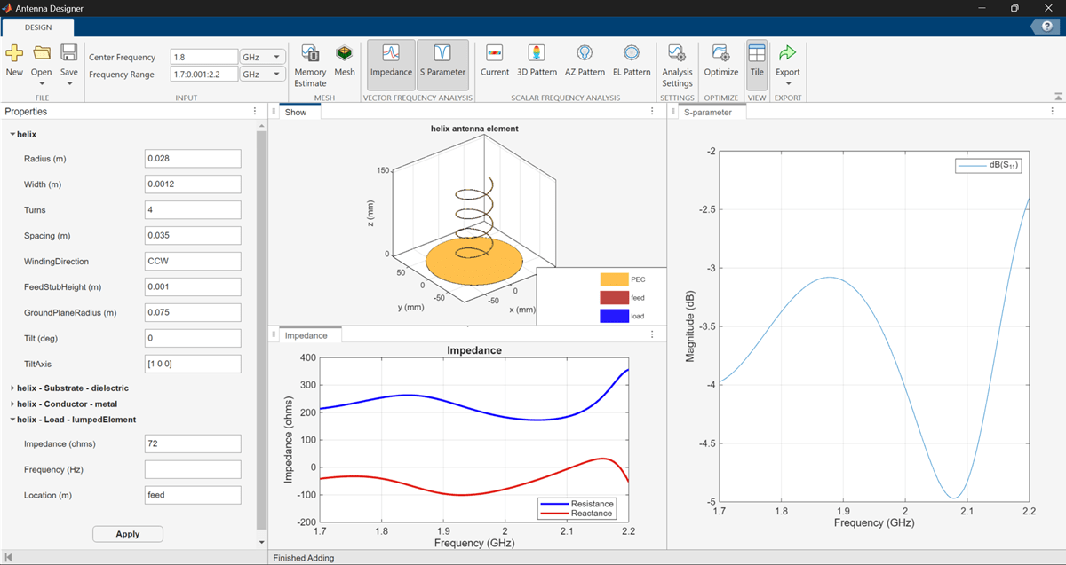
Task: Expand helix Substrate dielectric section
Action: click(72, 388)
